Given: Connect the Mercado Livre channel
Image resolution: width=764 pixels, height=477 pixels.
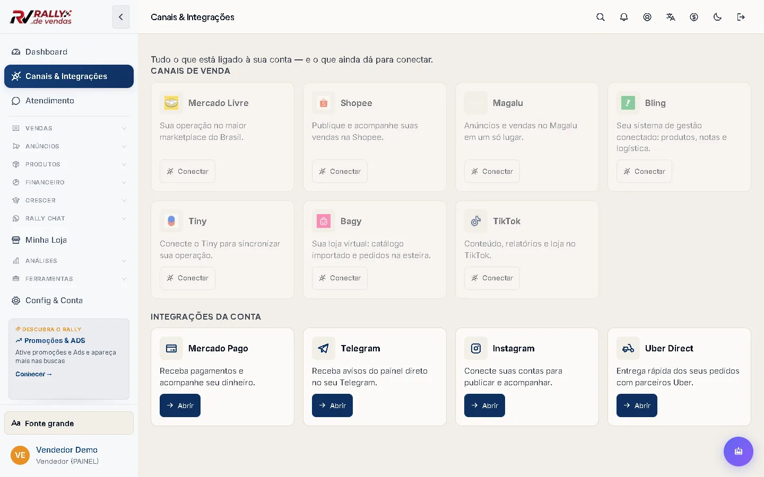Looking at the screenshot, I should tap(187, 171).
